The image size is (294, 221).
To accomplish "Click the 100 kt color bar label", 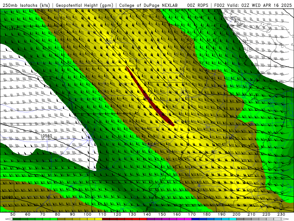I will pos(87,214).
